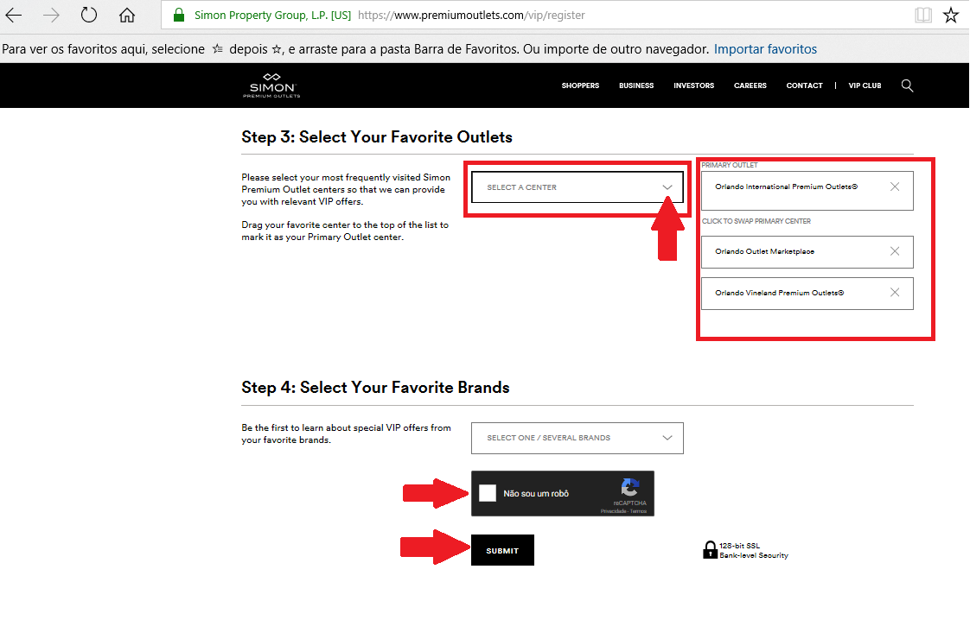Remove Orlando Vineland Premium Outlets entry

point(895,293)
